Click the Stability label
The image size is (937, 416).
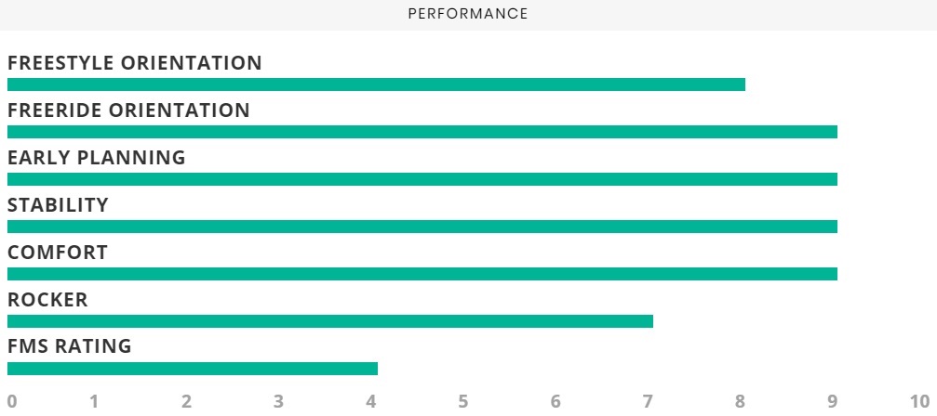(x=58, y=205)
